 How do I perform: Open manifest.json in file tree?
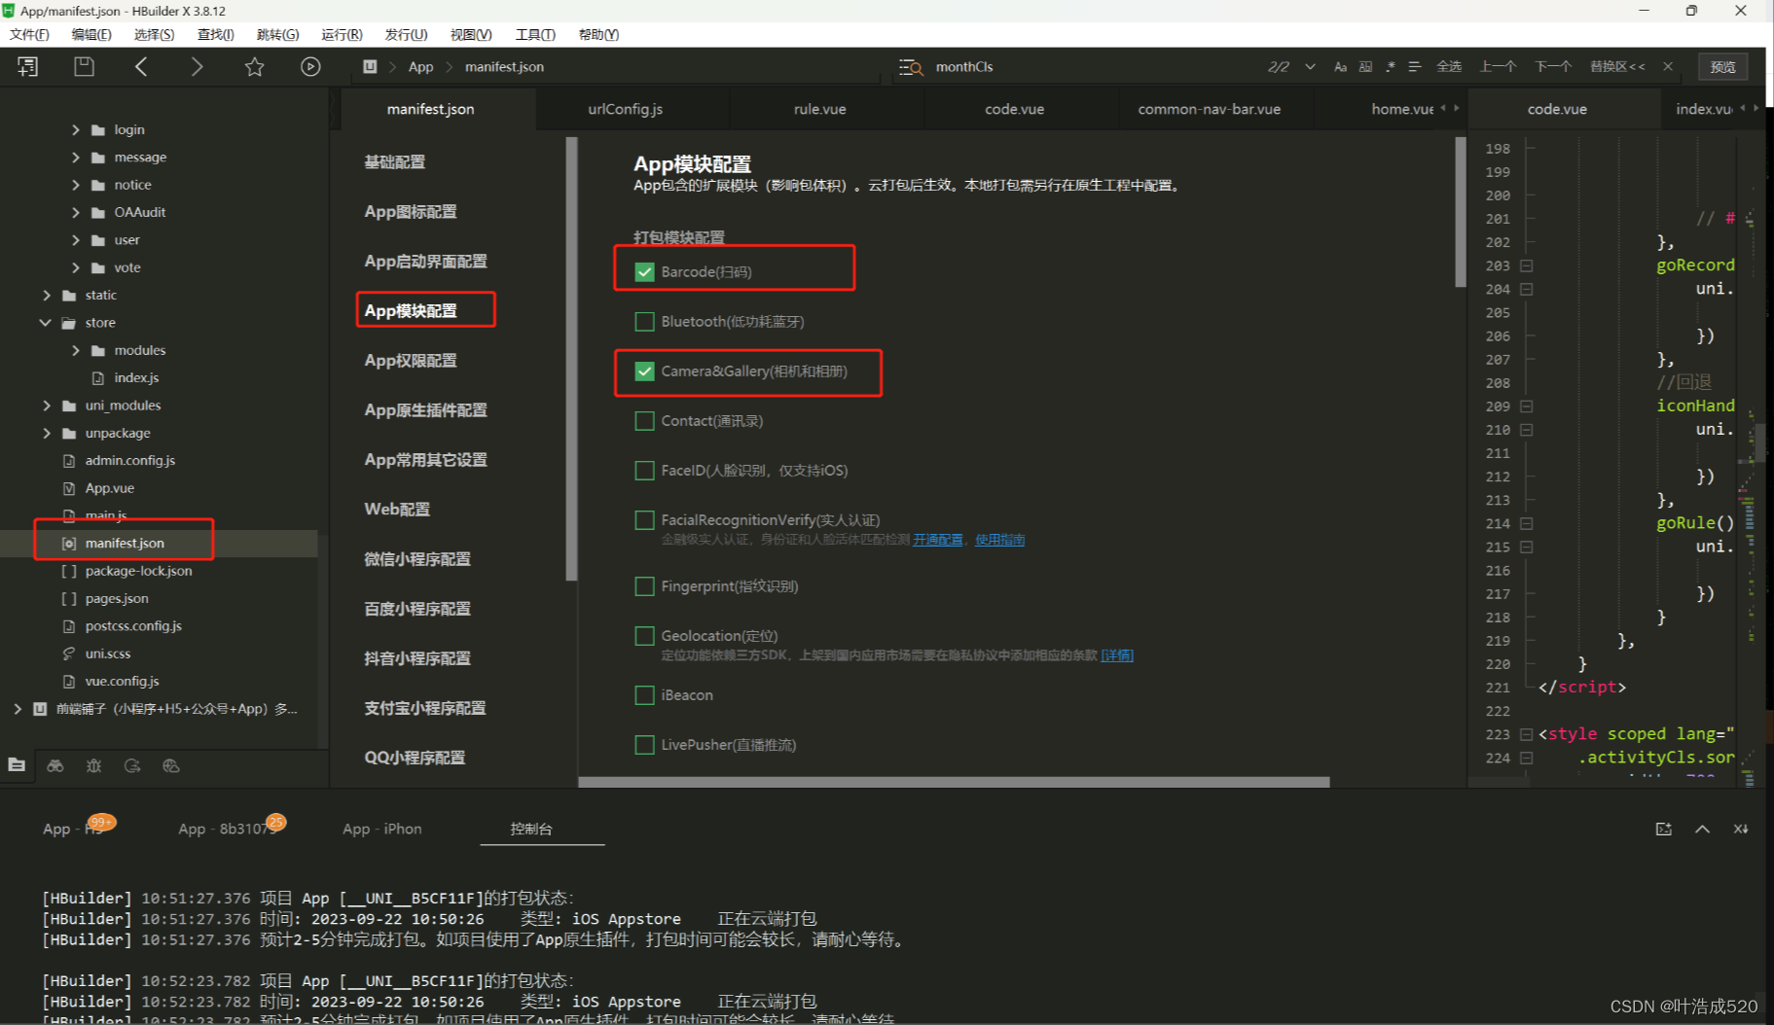pos(125,543)
